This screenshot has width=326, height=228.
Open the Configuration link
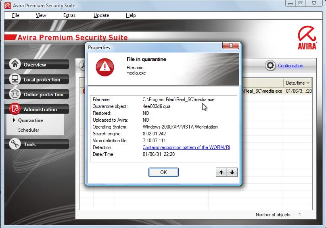290,66
